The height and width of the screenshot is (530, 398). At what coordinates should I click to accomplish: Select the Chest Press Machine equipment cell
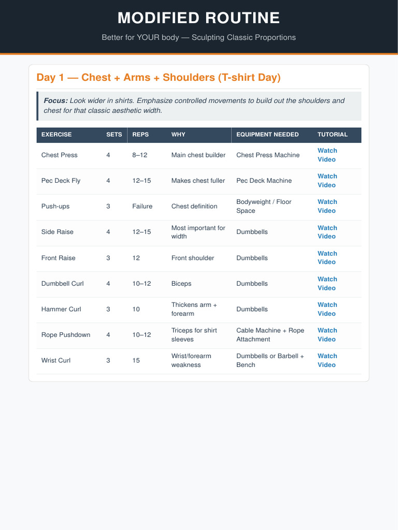coord(268,155)
